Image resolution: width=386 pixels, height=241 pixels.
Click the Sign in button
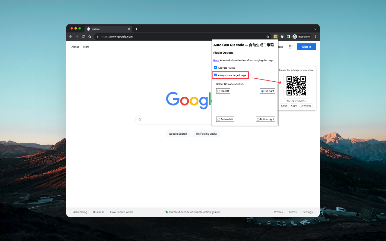(306, 47)
